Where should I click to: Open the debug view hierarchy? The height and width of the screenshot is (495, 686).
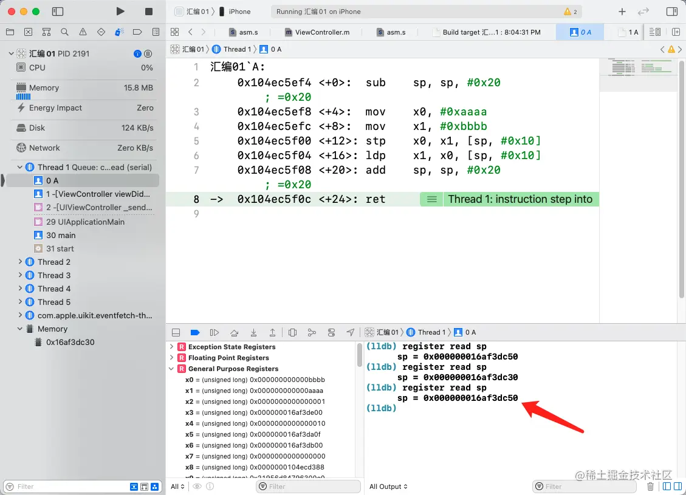point(293,333)
